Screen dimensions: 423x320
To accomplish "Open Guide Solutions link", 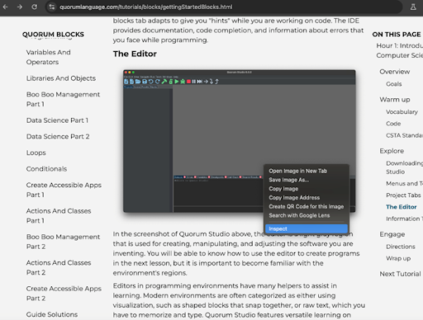I will coord(52,314).
